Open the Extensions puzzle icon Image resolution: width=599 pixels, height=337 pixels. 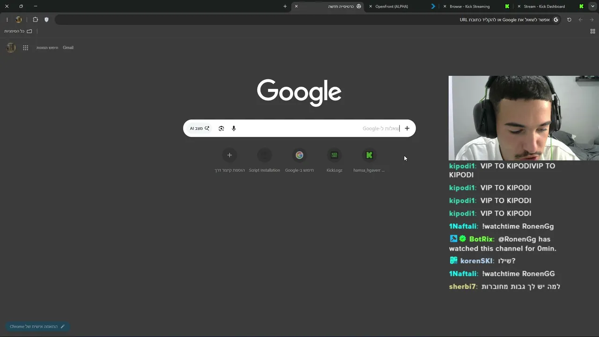click(x=35, y=20)
